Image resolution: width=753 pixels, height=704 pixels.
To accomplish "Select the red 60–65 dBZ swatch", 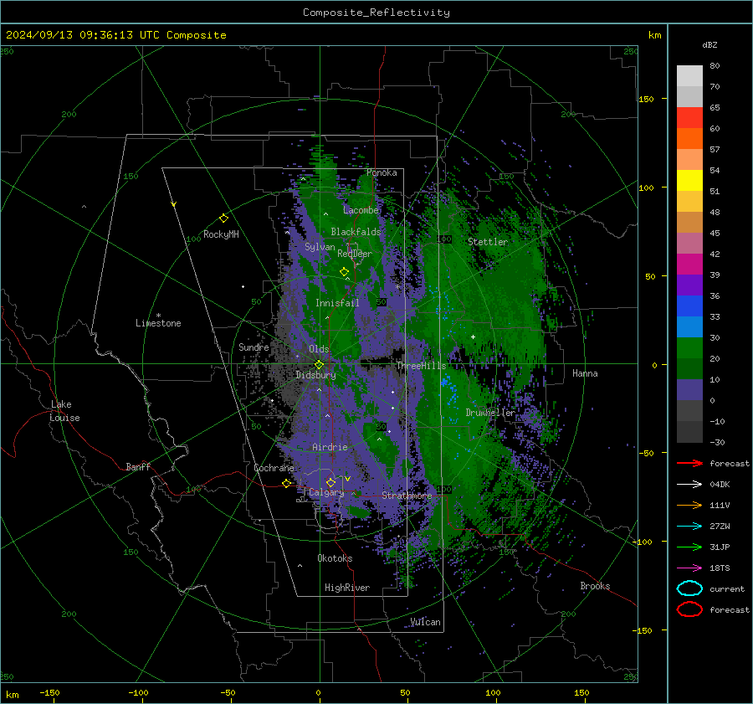I will click(689, 118).
